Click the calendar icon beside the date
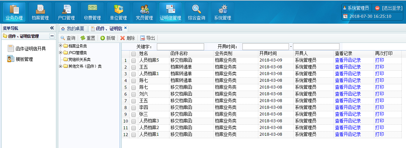Viewport: 406px width, 148px height. pyautogui.click(x=345, y=16)
